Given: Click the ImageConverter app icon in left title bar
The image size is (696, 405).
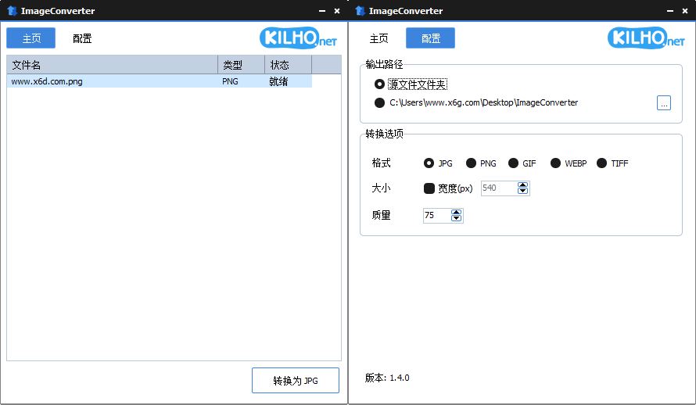Looking at the screenshot, I should point(11,10).
